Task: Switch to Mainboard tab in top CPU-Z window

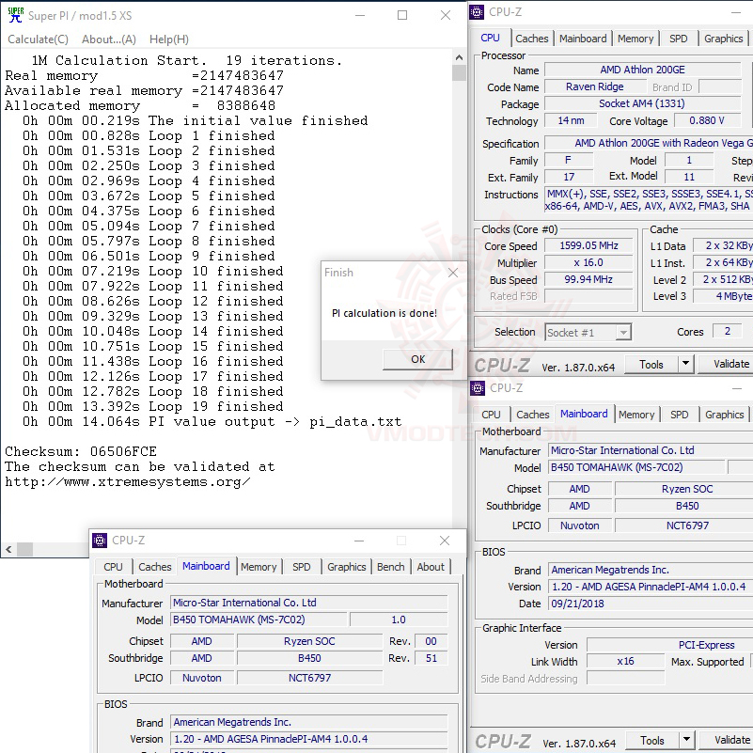Action: (583, 39)
